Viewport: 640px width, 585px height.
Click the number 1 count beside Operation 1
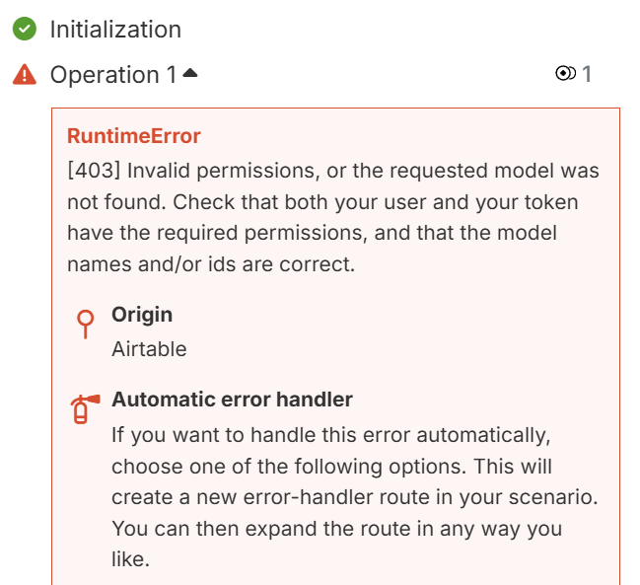(586, 74)
